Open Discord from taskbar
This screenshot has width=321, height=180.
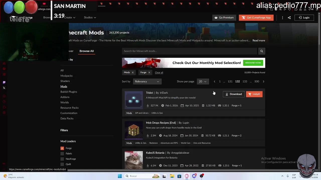tap(194, 176)
